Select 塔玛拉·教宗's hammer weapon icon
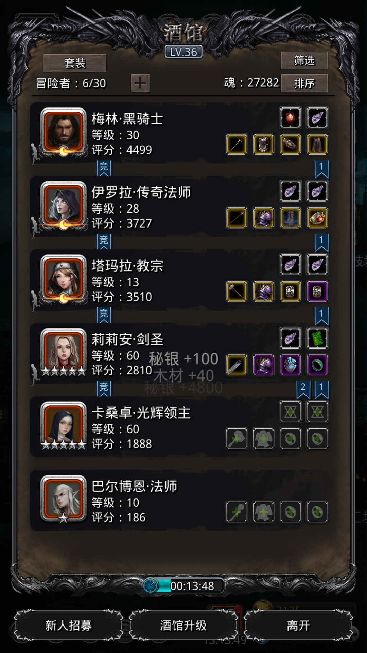 coord(237,291)
